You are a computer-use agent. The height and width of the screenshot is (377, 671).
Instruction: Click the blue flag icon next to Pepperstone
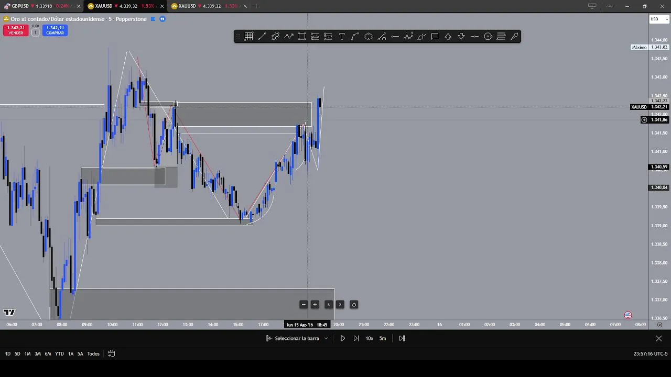coord(153,19)
